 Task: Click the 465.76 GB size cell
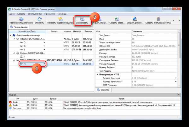(88, 39)
